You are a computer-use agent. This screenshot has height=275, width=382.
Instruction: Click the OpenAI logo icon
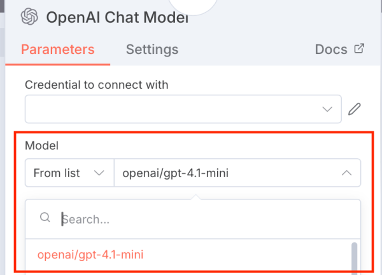click(29, 17)
